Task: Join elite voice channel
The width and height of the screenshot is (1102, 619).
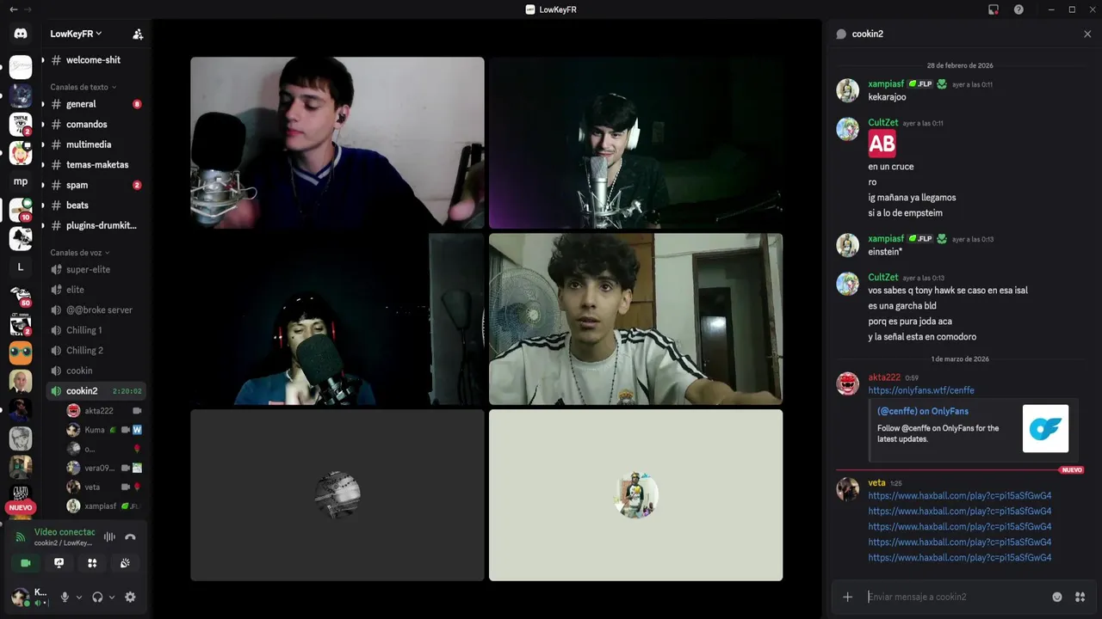Action: 96,290
